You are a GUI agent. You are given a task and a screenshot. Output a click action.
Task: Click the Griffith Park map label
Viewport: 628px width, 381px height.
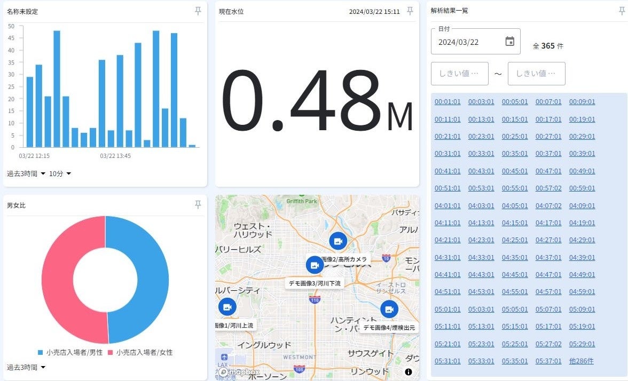302,201
